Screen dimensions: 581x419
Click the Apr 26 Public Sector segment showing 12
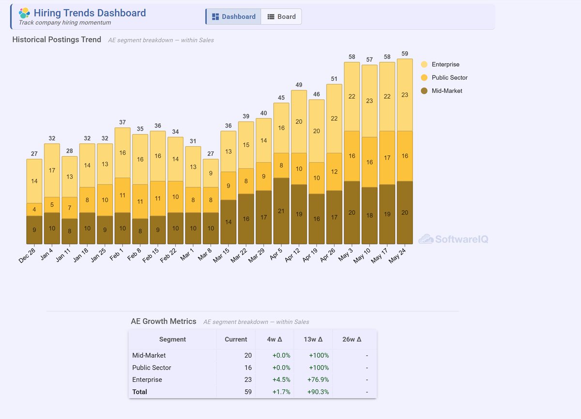pyautogui.click(x=334, y=172)
